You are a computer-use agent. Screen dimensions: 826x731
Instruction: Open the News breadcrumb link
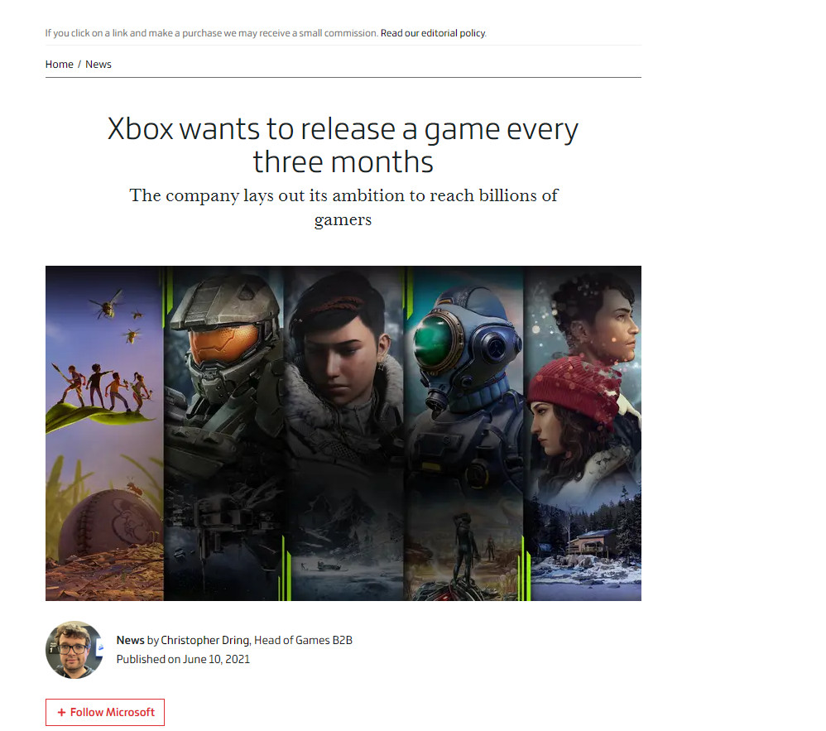pos(98,65)
